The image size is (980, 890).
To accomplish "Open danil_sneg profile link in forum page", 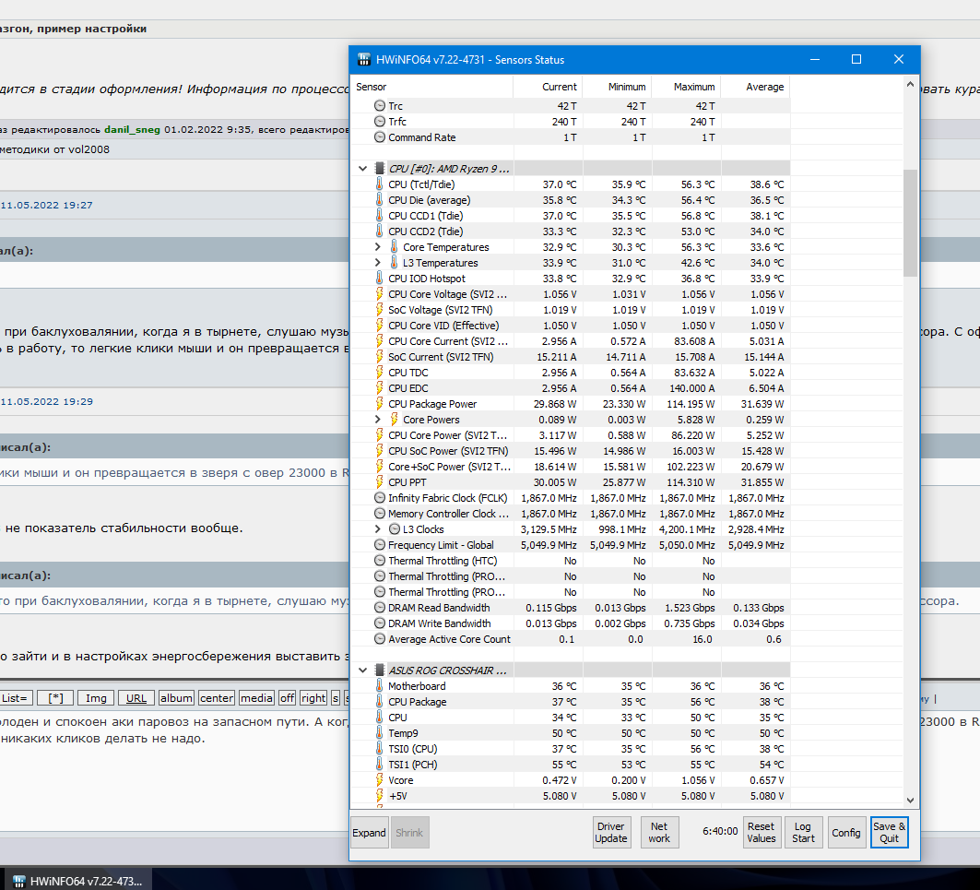I will (132, 129).
